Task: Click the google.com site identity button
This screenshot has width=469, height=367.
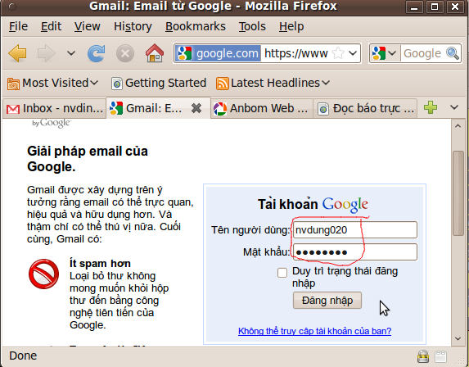Action: tap(218, 53)
